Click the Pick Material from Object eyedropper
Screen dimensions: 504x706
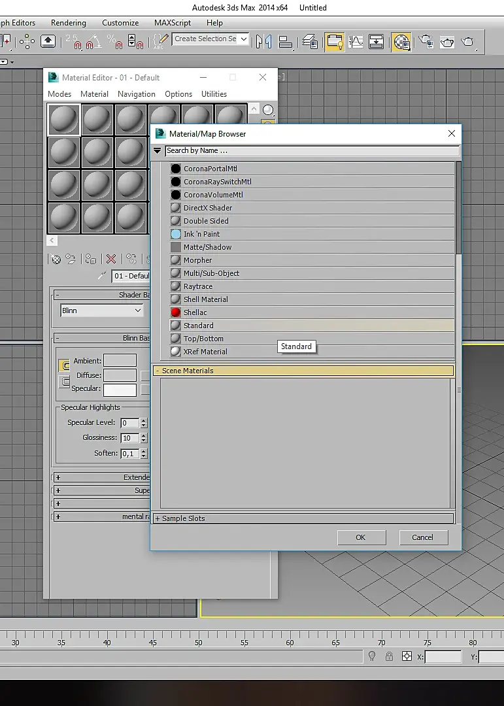click(103, 275)
